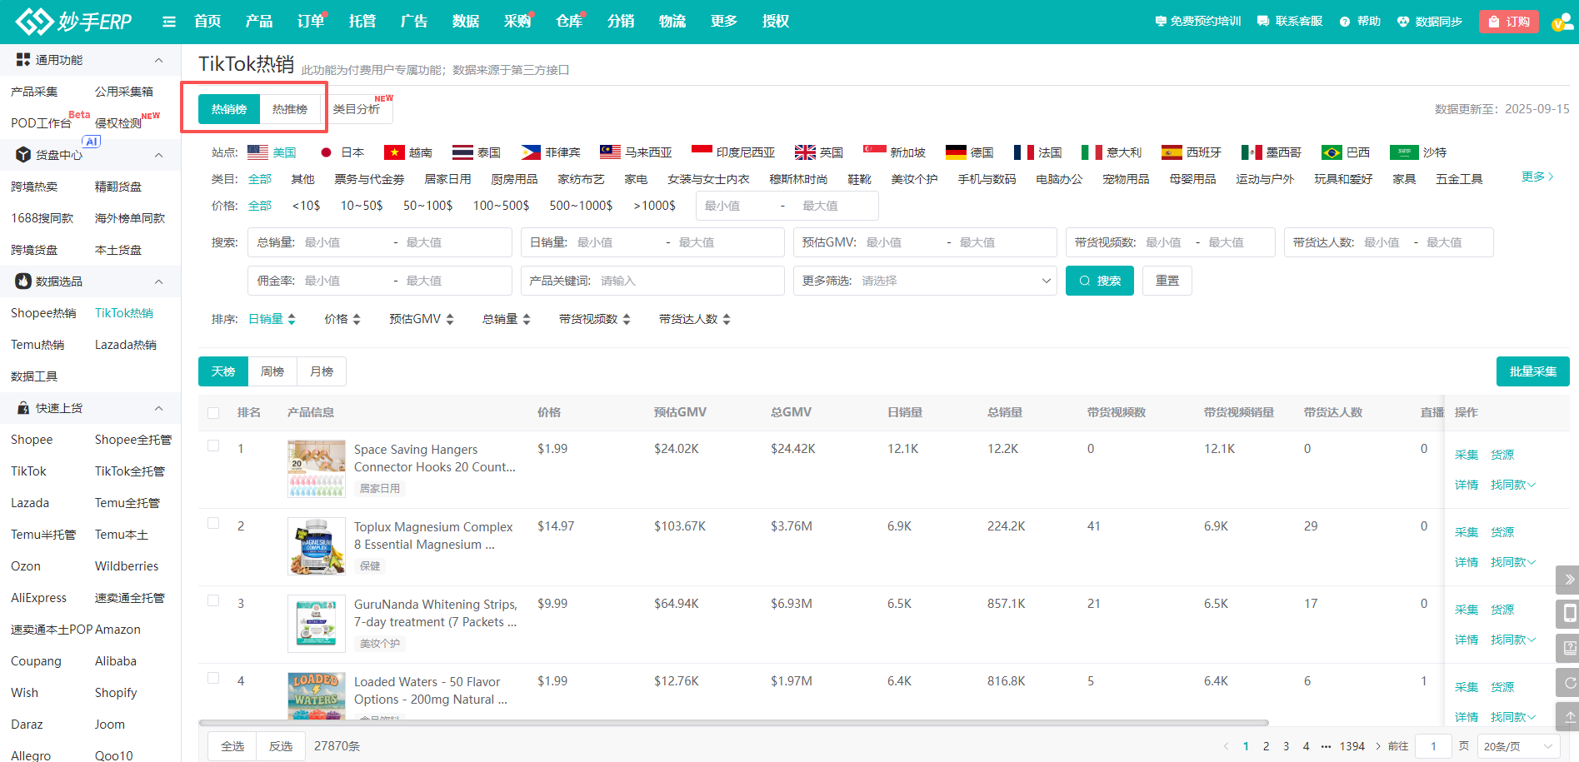This screenshot has width=1579, height=762.
Task: Collapse the 货盘中心 sidebar section
Action: click(x=158, y=155)
